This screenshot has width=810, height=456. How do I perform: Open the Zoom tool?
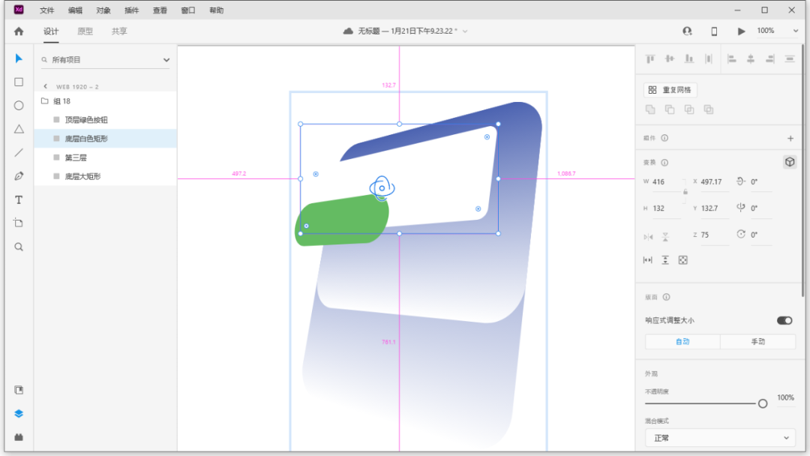point(19,247)
